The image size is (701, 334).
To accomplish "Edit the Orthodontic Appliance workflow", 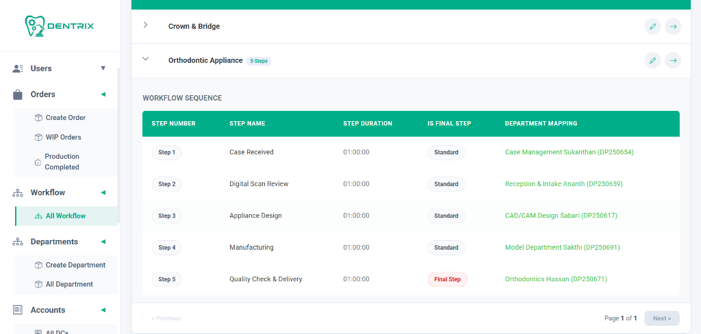I will [652, 60].
